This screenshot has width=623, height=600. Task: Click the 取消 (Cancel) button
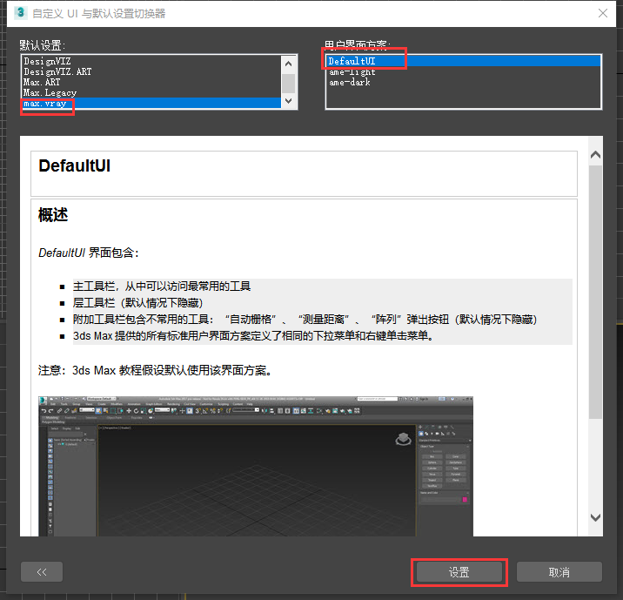click(x=559, y=572)
